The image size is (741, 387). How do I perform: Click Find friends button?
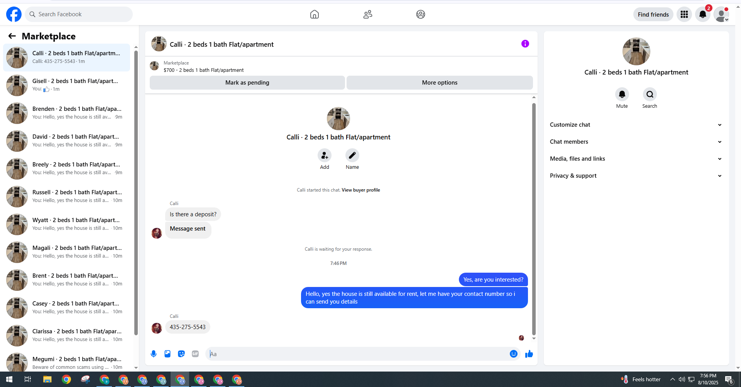click(653, 14)
